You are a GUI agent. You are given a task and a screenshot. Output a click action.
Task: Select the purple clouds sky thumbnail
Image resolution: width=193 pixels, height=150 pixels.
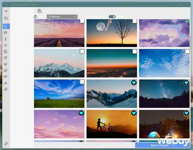tap(164, 33)
